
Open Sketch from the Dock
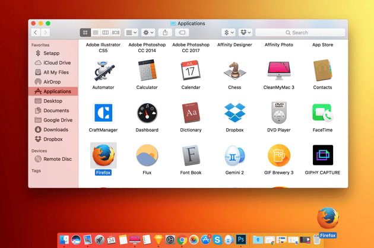click(x=159, y=240)
